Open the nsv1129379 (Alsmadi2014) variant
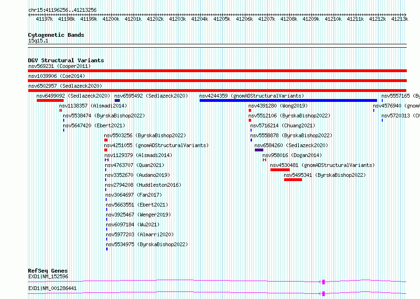420x299 pixels. [138, 155]
